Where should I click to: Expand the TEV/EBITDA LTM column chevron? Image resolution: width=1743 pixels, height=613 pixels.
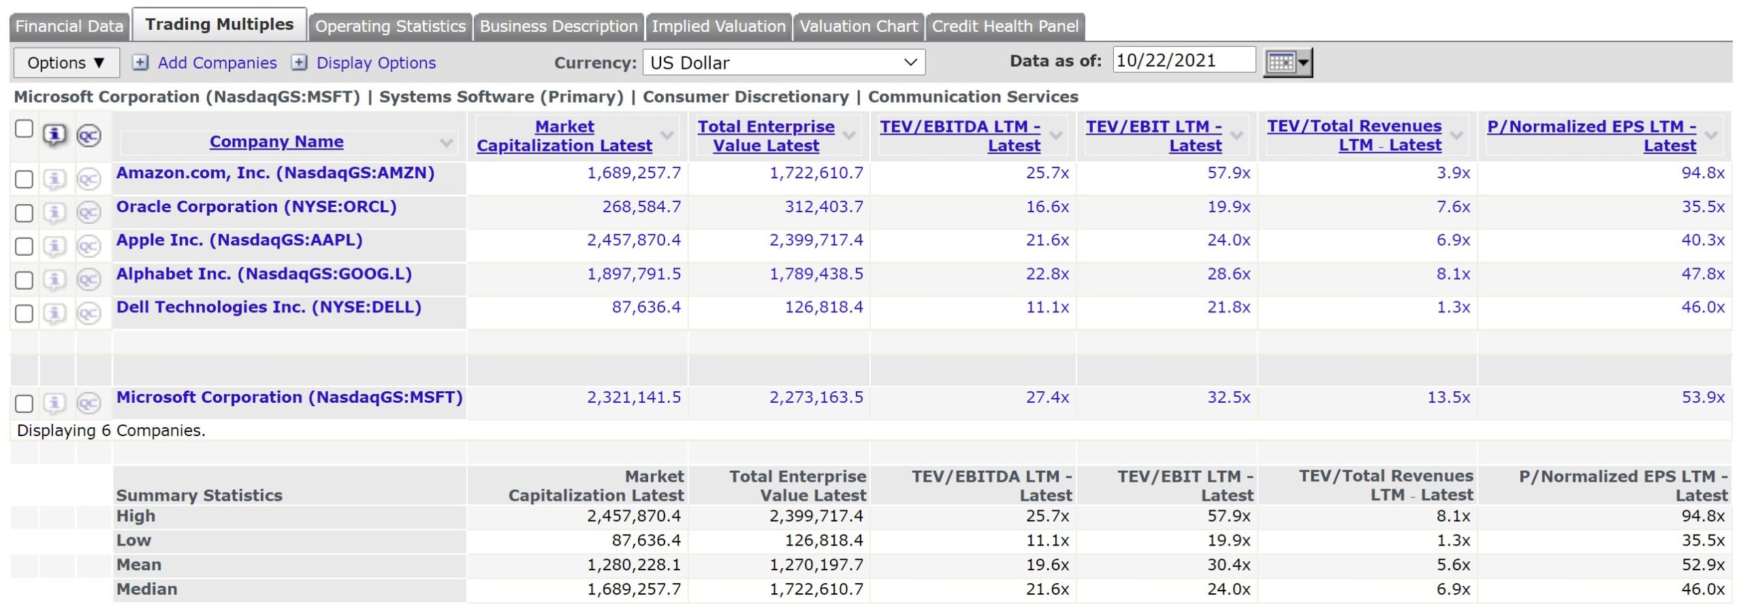pyautogui.click(x=1056, y=135)
